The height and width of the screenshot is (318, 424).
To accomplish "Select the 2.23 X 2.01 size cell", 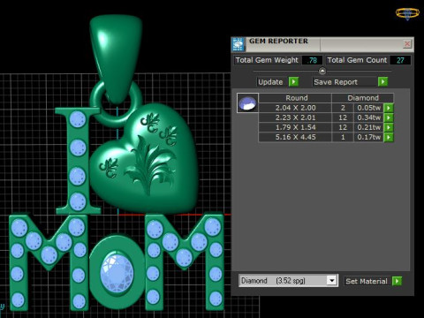I will 295,117.
